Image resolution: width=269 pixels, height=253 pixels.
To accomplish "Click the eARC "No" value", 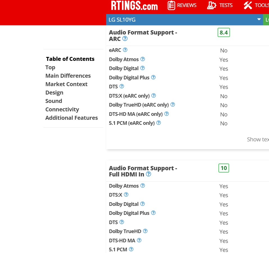I will point(224,50).
